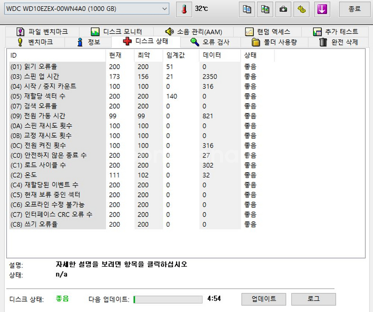The width and height of the screenshot is (373, 312).
Task: Click the 상태 column header
Action: (258, 55)
